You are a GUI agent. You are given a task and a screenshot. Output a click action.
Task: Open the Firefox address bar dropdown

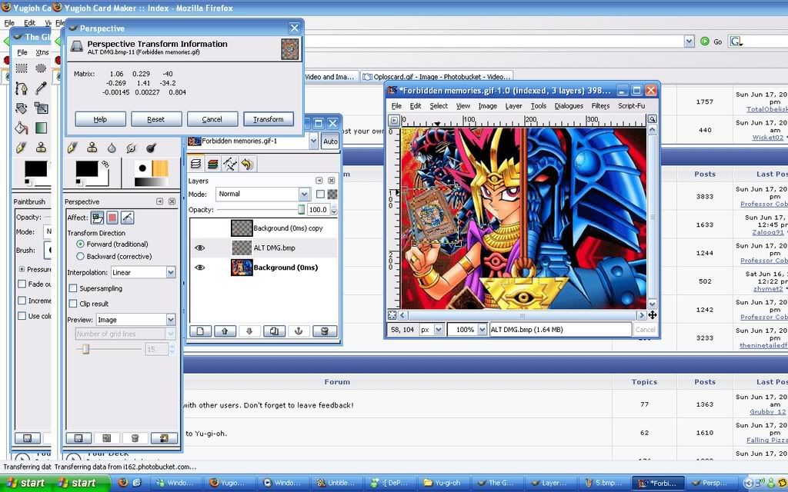point(689,42)
